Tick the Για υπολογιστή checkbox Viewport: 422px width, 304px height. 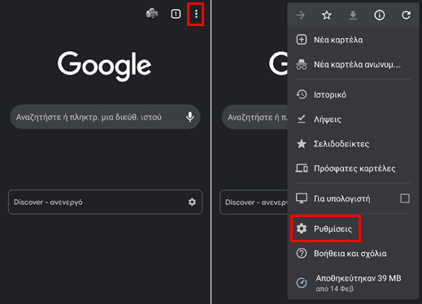[405, 198]
